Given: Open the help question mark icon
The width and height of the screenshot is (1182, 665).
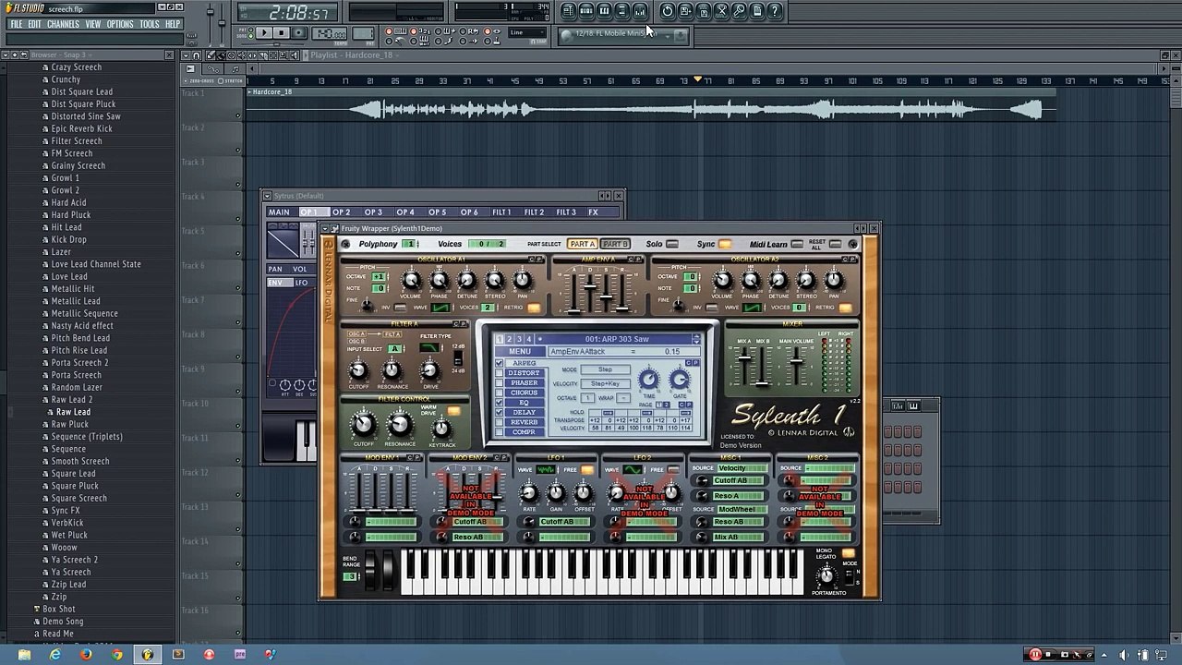Looking at the screenshot, I should click(775, 11).
